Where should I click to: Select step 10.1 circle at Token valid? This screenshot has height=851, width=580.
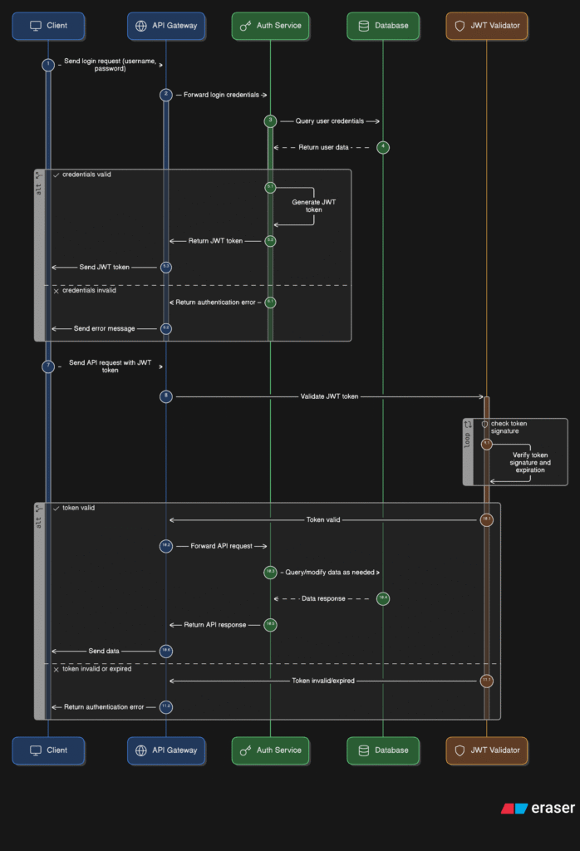487,520
